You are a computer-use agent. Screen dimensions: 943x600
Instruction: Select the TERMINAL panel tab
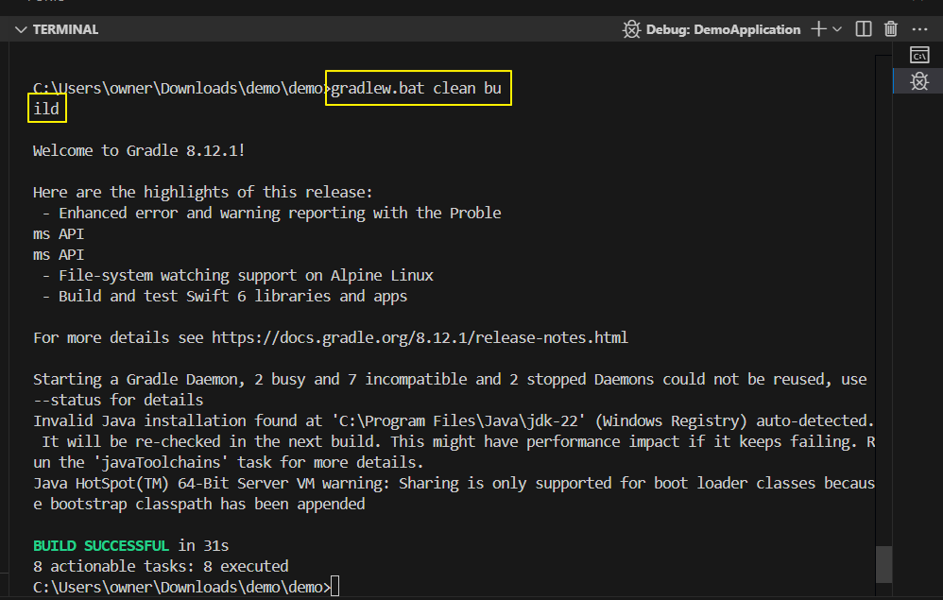[65, 29]
